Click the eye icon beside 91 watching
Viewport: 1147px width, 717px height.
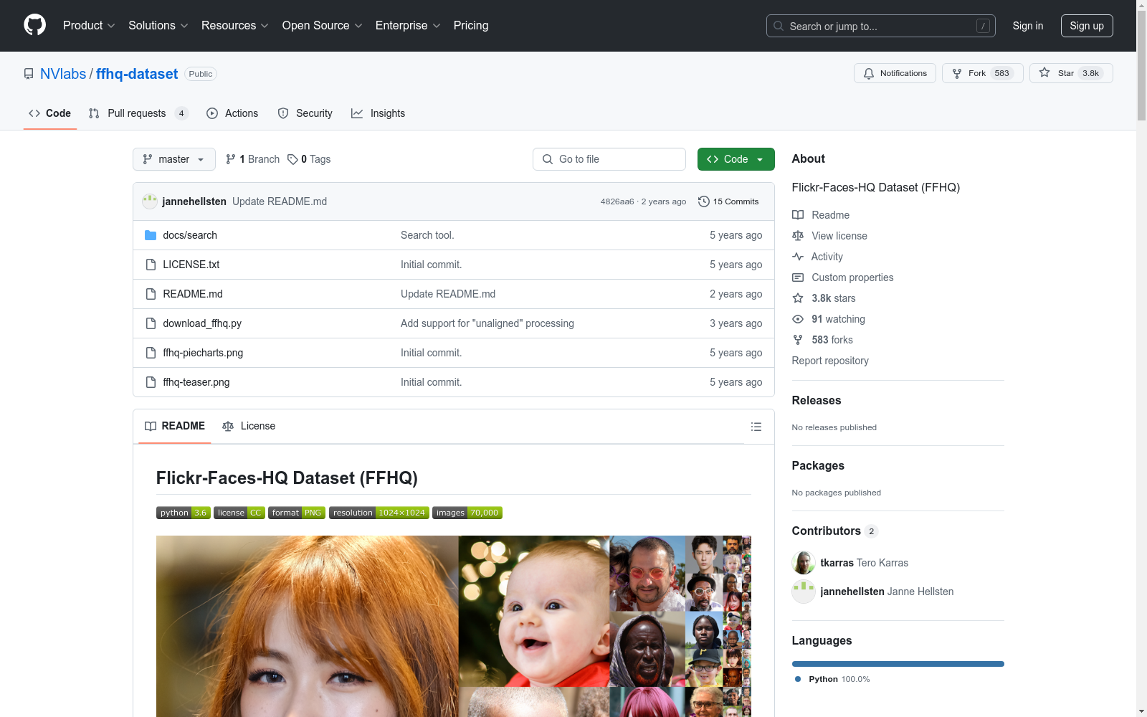[x=798, y=319]
